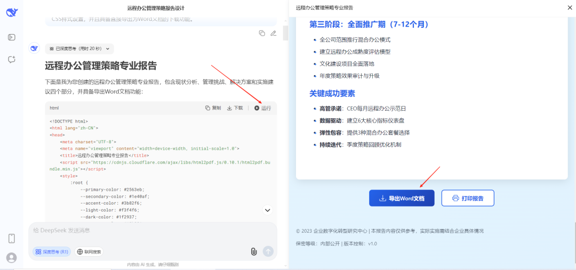
Task: Click the DeepSeek avatar beside the reply
Action: click(x=34, y=48)
